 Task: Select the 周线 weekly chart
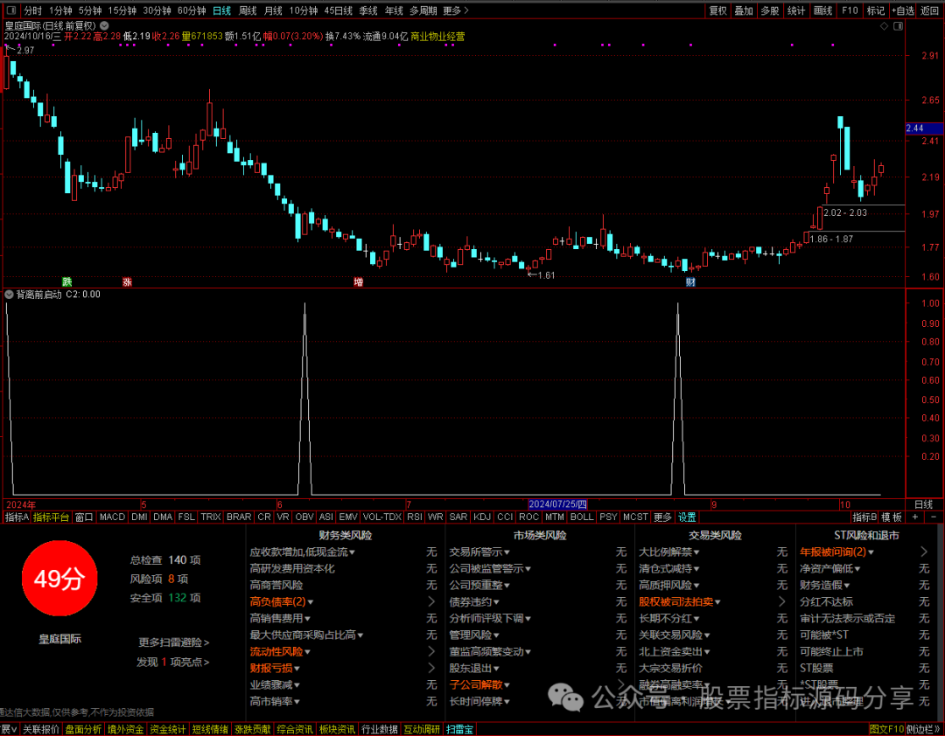point(248,10)
